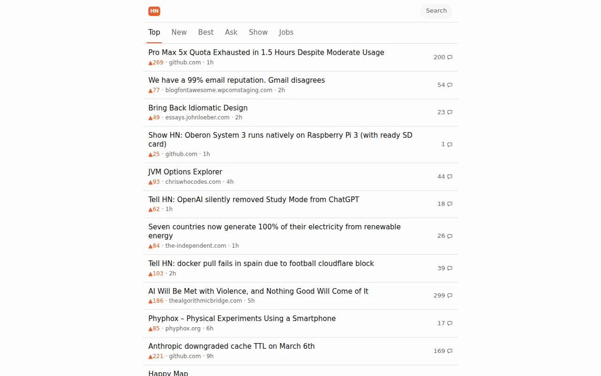Open the Show tab
The image size is (601, 376).
[258, 32]
